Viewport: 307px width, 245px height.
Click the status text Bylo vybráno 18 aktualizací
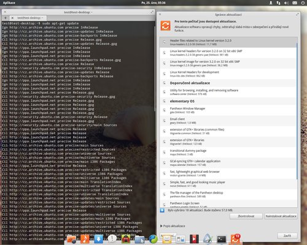[x=200, y=210]
